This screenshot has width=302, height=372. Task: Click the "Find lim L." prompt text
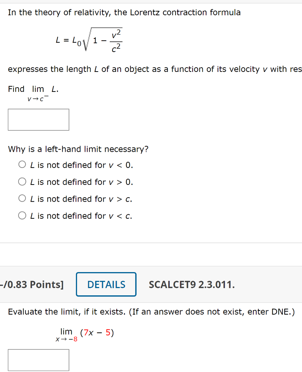(x=33, y=89)
